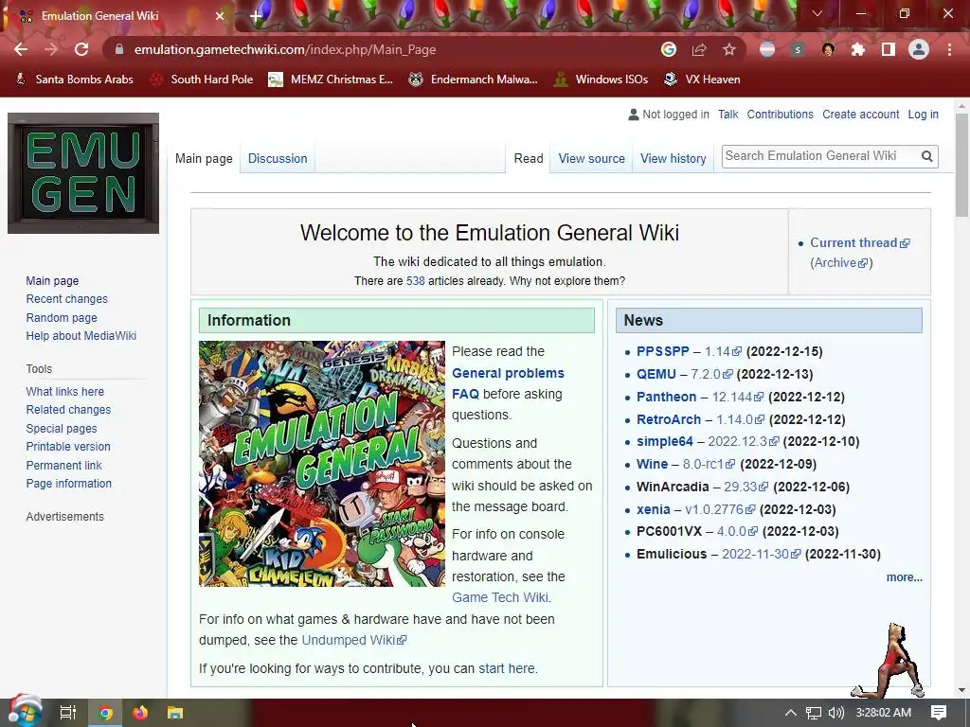Screen dimensions: 970x727
Task: Open the 538 articles link
Action: pyautogui.click(x=415, y=280)
